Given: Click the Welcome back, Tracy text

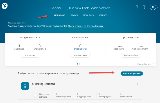Looking at the screenshot, I should 17,23.
